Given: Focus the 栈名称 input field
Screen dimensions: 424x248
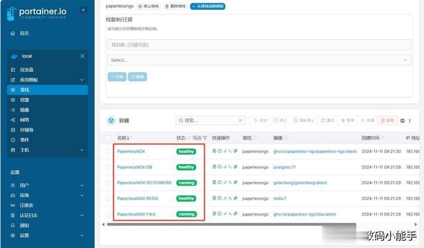Looking at the screenshot, I should tap(259, 45).
